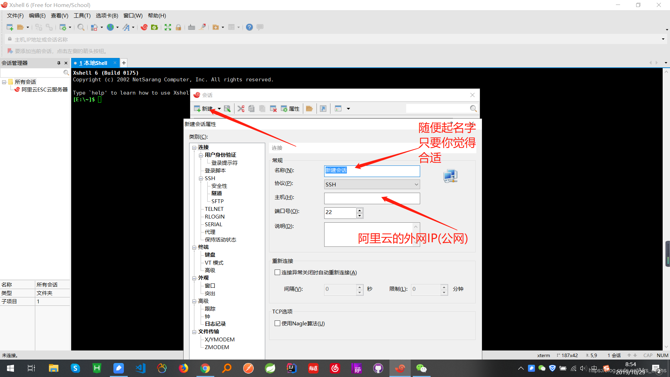Click the 名称(N) session name field

(x=372, y=171)
